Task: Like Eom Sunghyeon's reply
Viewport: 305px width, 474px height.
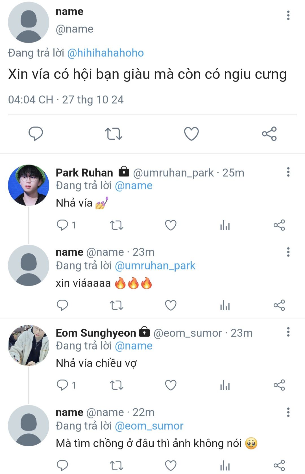Action: coord(171,385)
